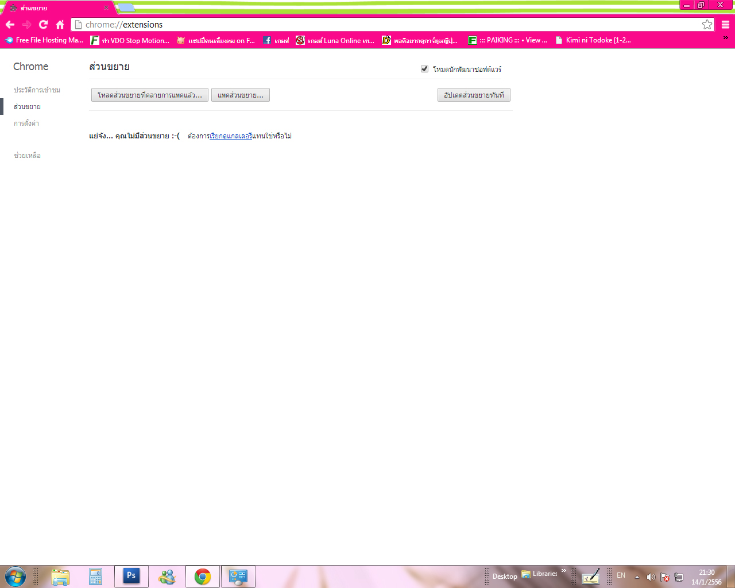
Task: Open the Desktop toolbar on the taskbar
Action: tap(505, 576)
